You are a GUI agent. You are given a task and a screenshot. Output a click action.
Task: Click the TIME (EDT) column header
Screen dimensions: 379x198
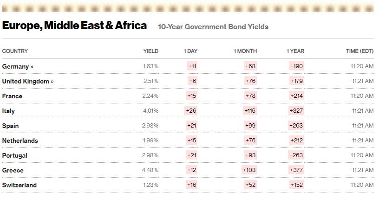359,51
